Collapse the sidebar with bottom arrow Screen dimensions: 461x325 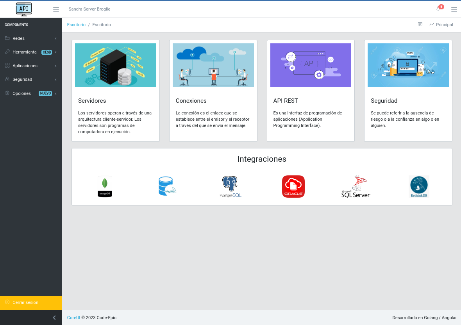(x=54, y=317)
